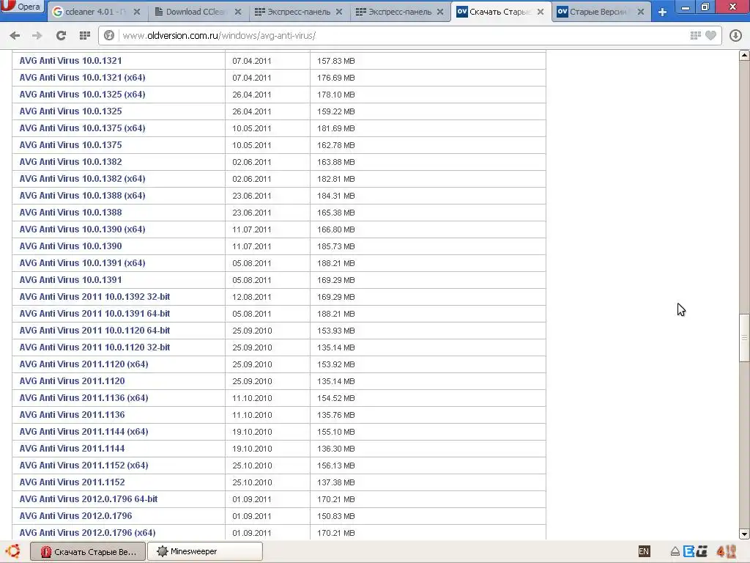Select size 150.83 MB cell

pyautogui.click(x=335, y=516)
